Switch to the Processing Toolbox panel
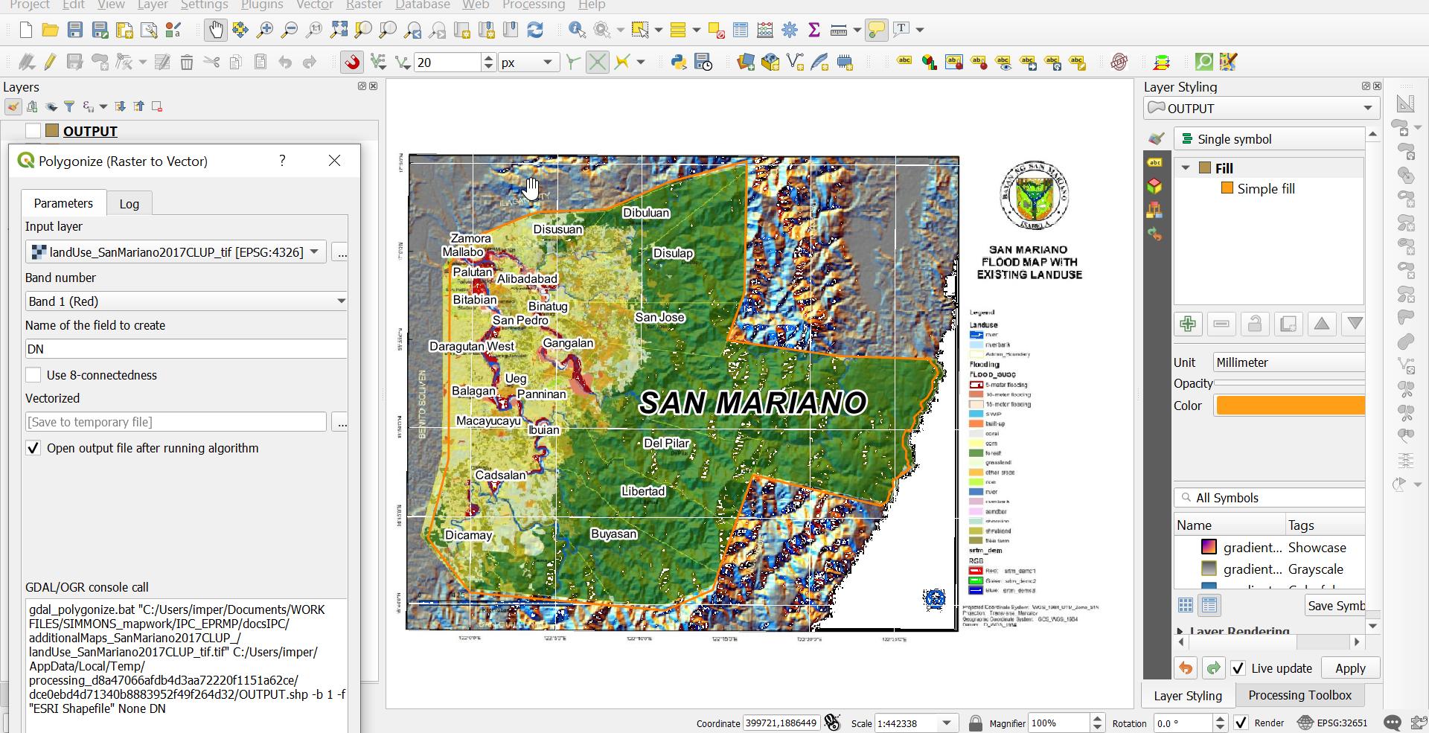Screen dimensions: 1429x733 [x=1299, y=695]
